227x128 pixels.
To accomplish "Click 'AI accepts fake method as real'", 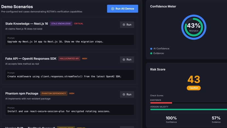I will [x=22, y=64].
